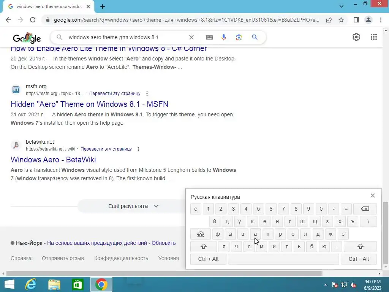The width and height of the screenshot is (389, 292).
Task: Launch Internet Explorer from taskbar
Action: coord(31,284)
